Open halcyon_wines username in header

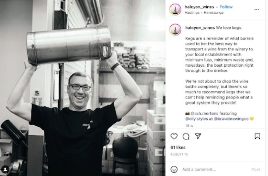click(199, 7)
